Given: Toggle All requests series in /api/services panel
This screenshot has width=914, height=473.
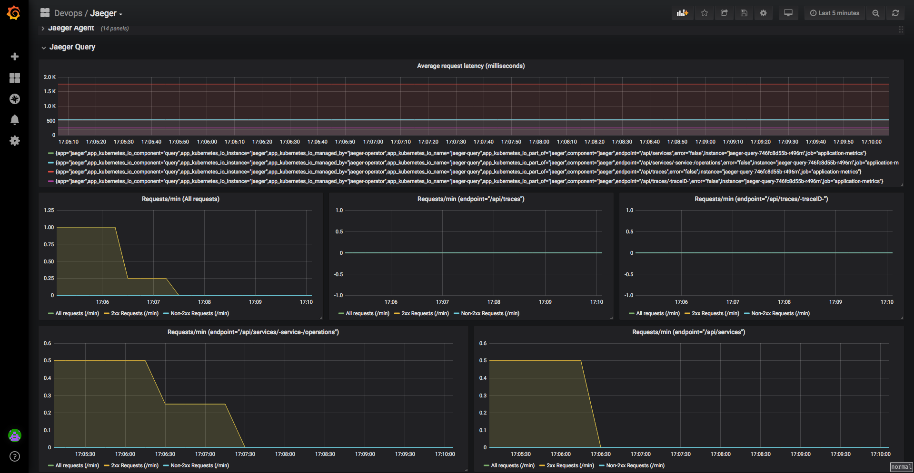Looking at the screenshot, I should click(512, 466).
